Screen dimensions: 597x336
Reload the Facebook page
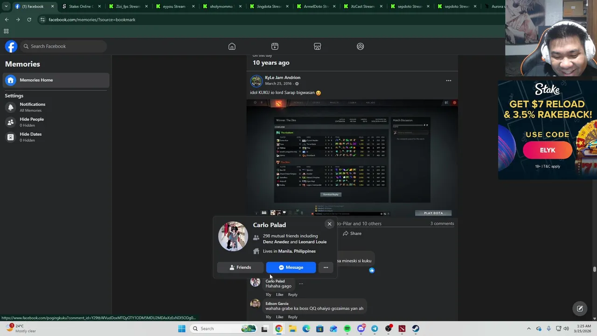(29, 20)
